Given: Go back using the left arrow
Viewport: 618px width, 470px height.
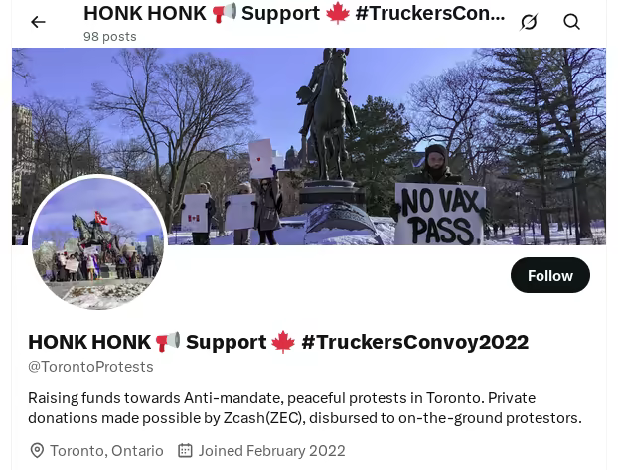Looking at the screenshot, I should tap(38, 22).
